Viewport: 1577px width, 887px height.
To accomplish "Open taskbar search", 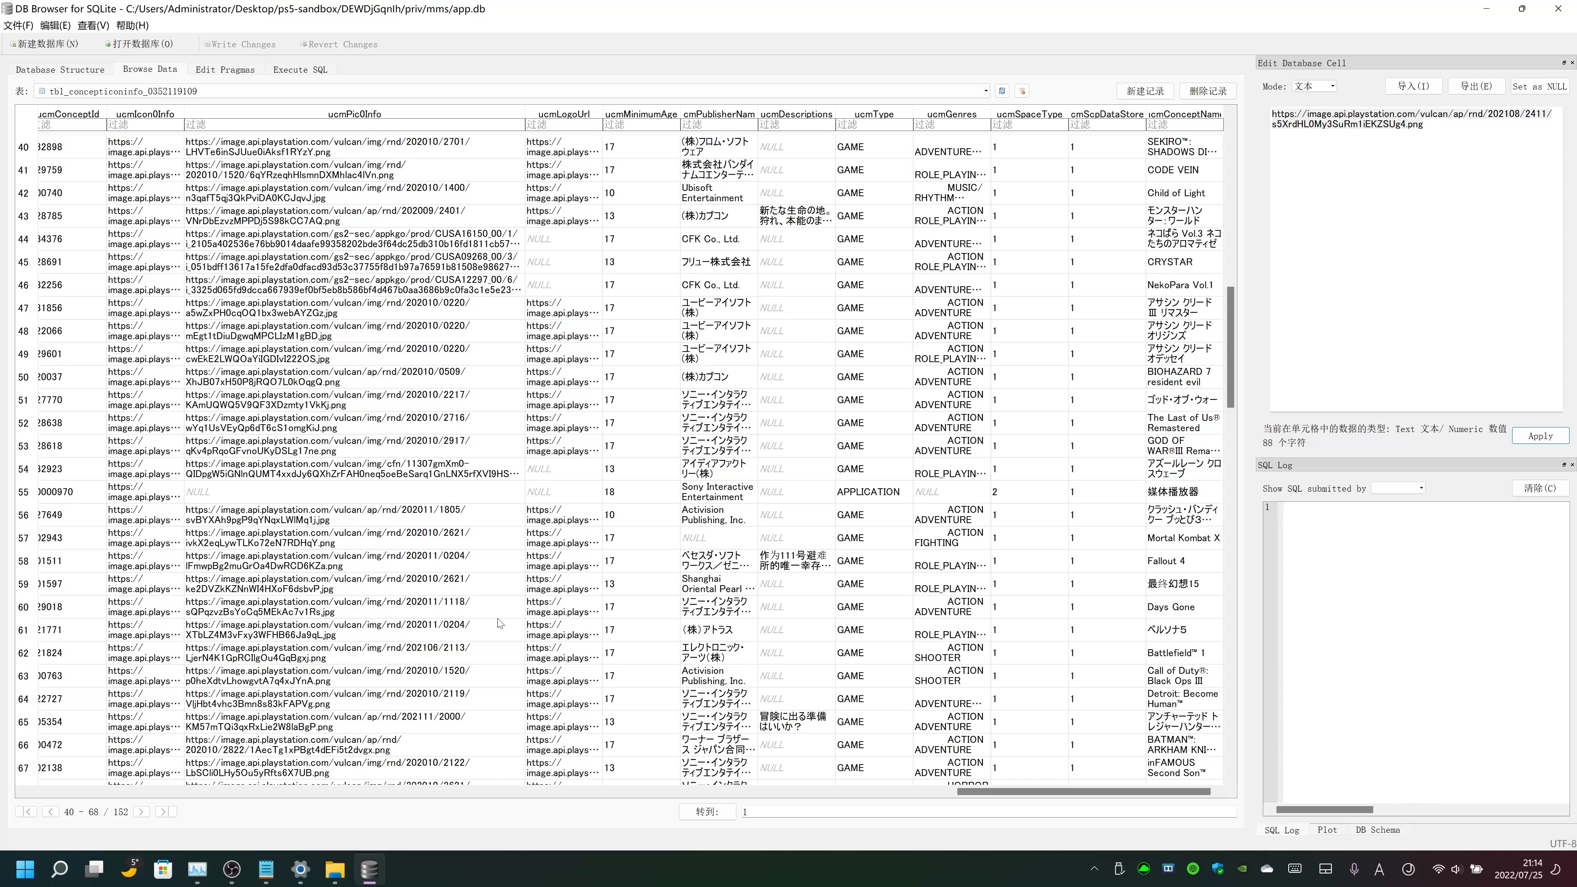I will point(60,869).
